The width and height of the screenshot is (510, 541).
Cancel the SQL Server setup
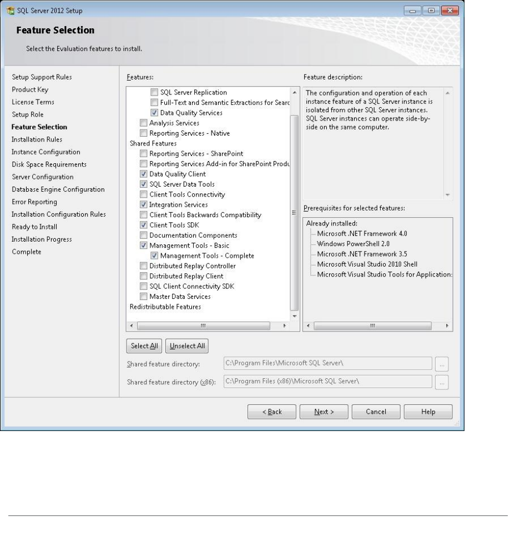(376, 412)
